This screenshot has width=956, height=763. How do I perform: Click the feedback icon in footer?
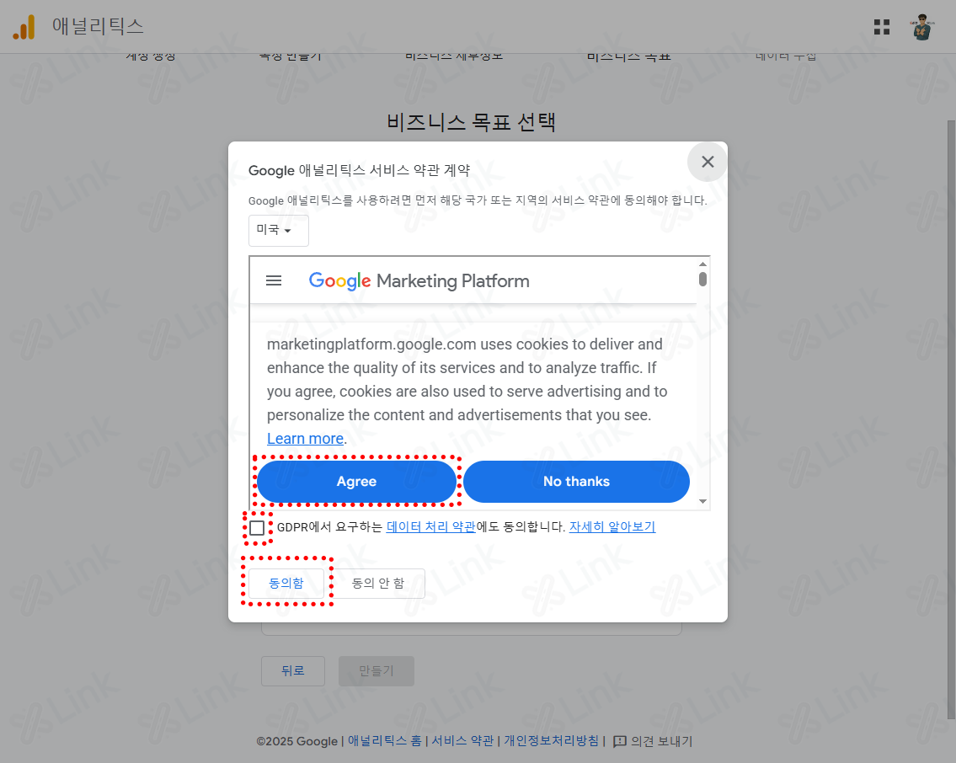[619, 741]
